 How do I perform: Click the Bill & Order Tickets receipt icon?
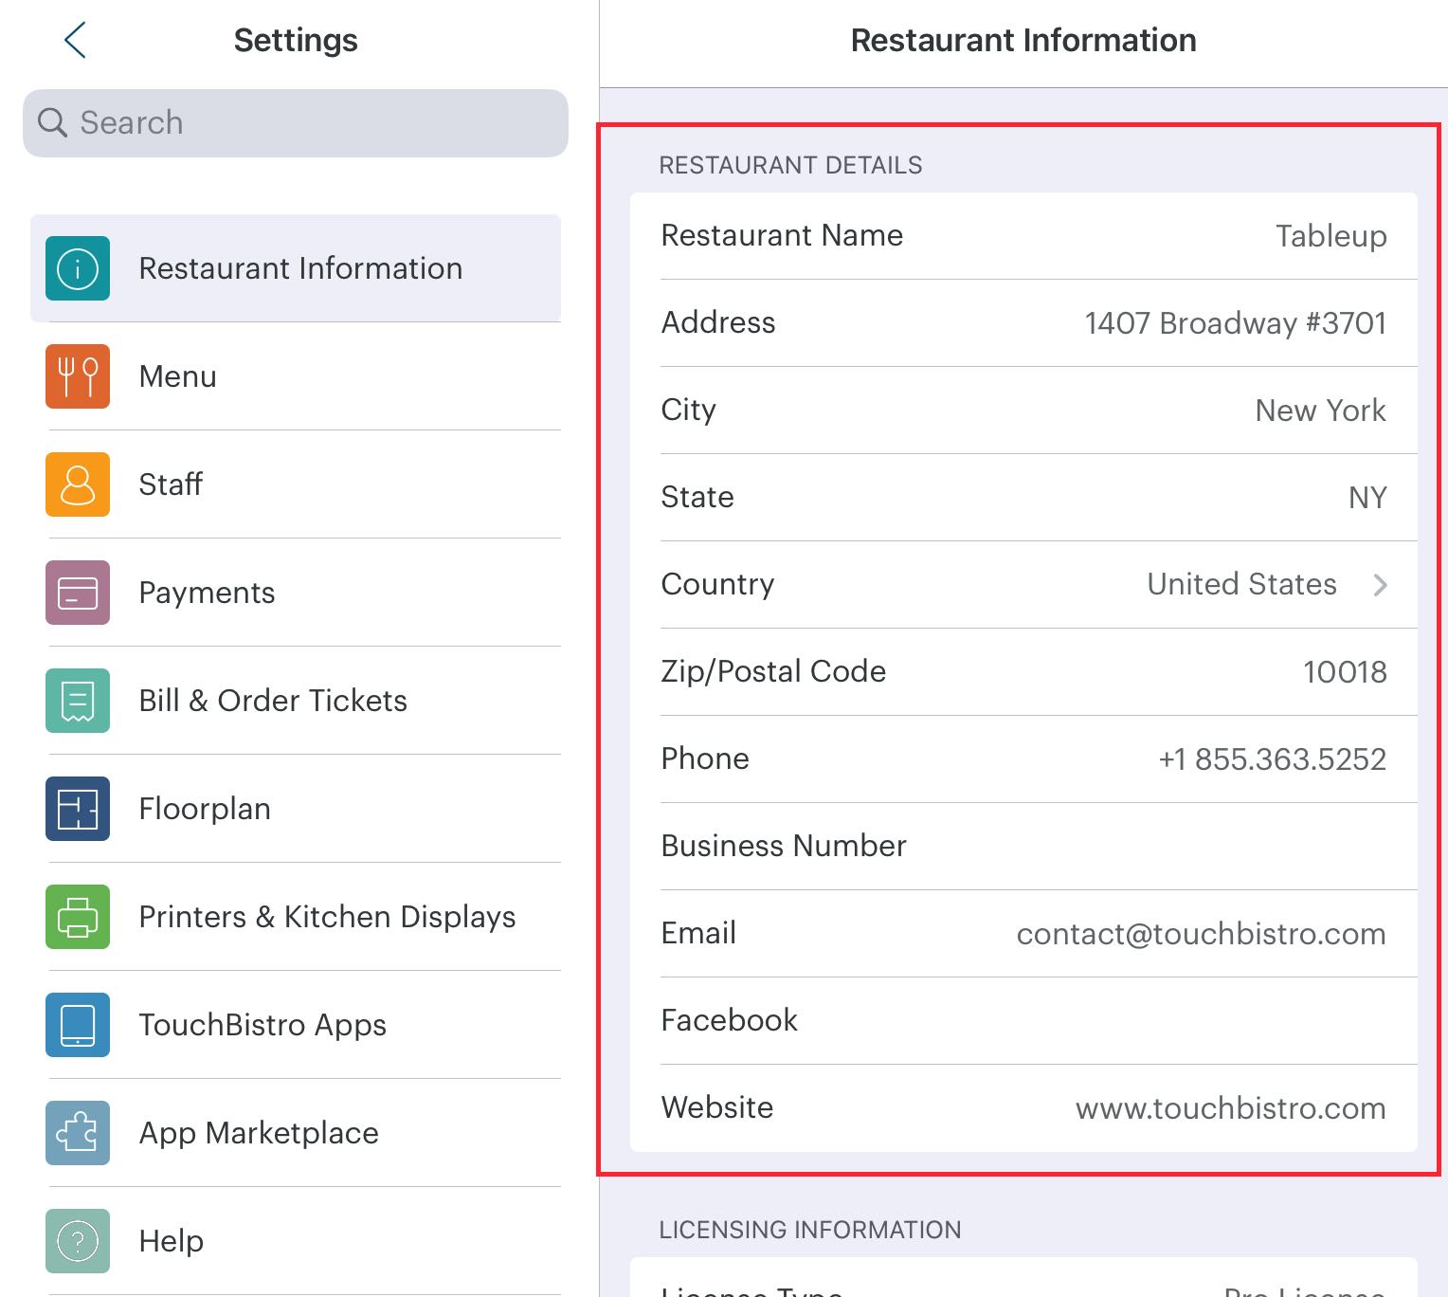[78, 701]
